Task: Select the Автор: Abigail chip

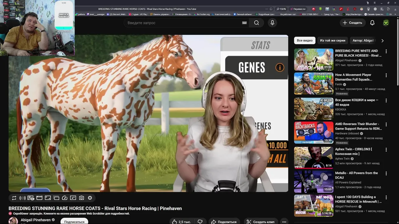Action: 363,40
